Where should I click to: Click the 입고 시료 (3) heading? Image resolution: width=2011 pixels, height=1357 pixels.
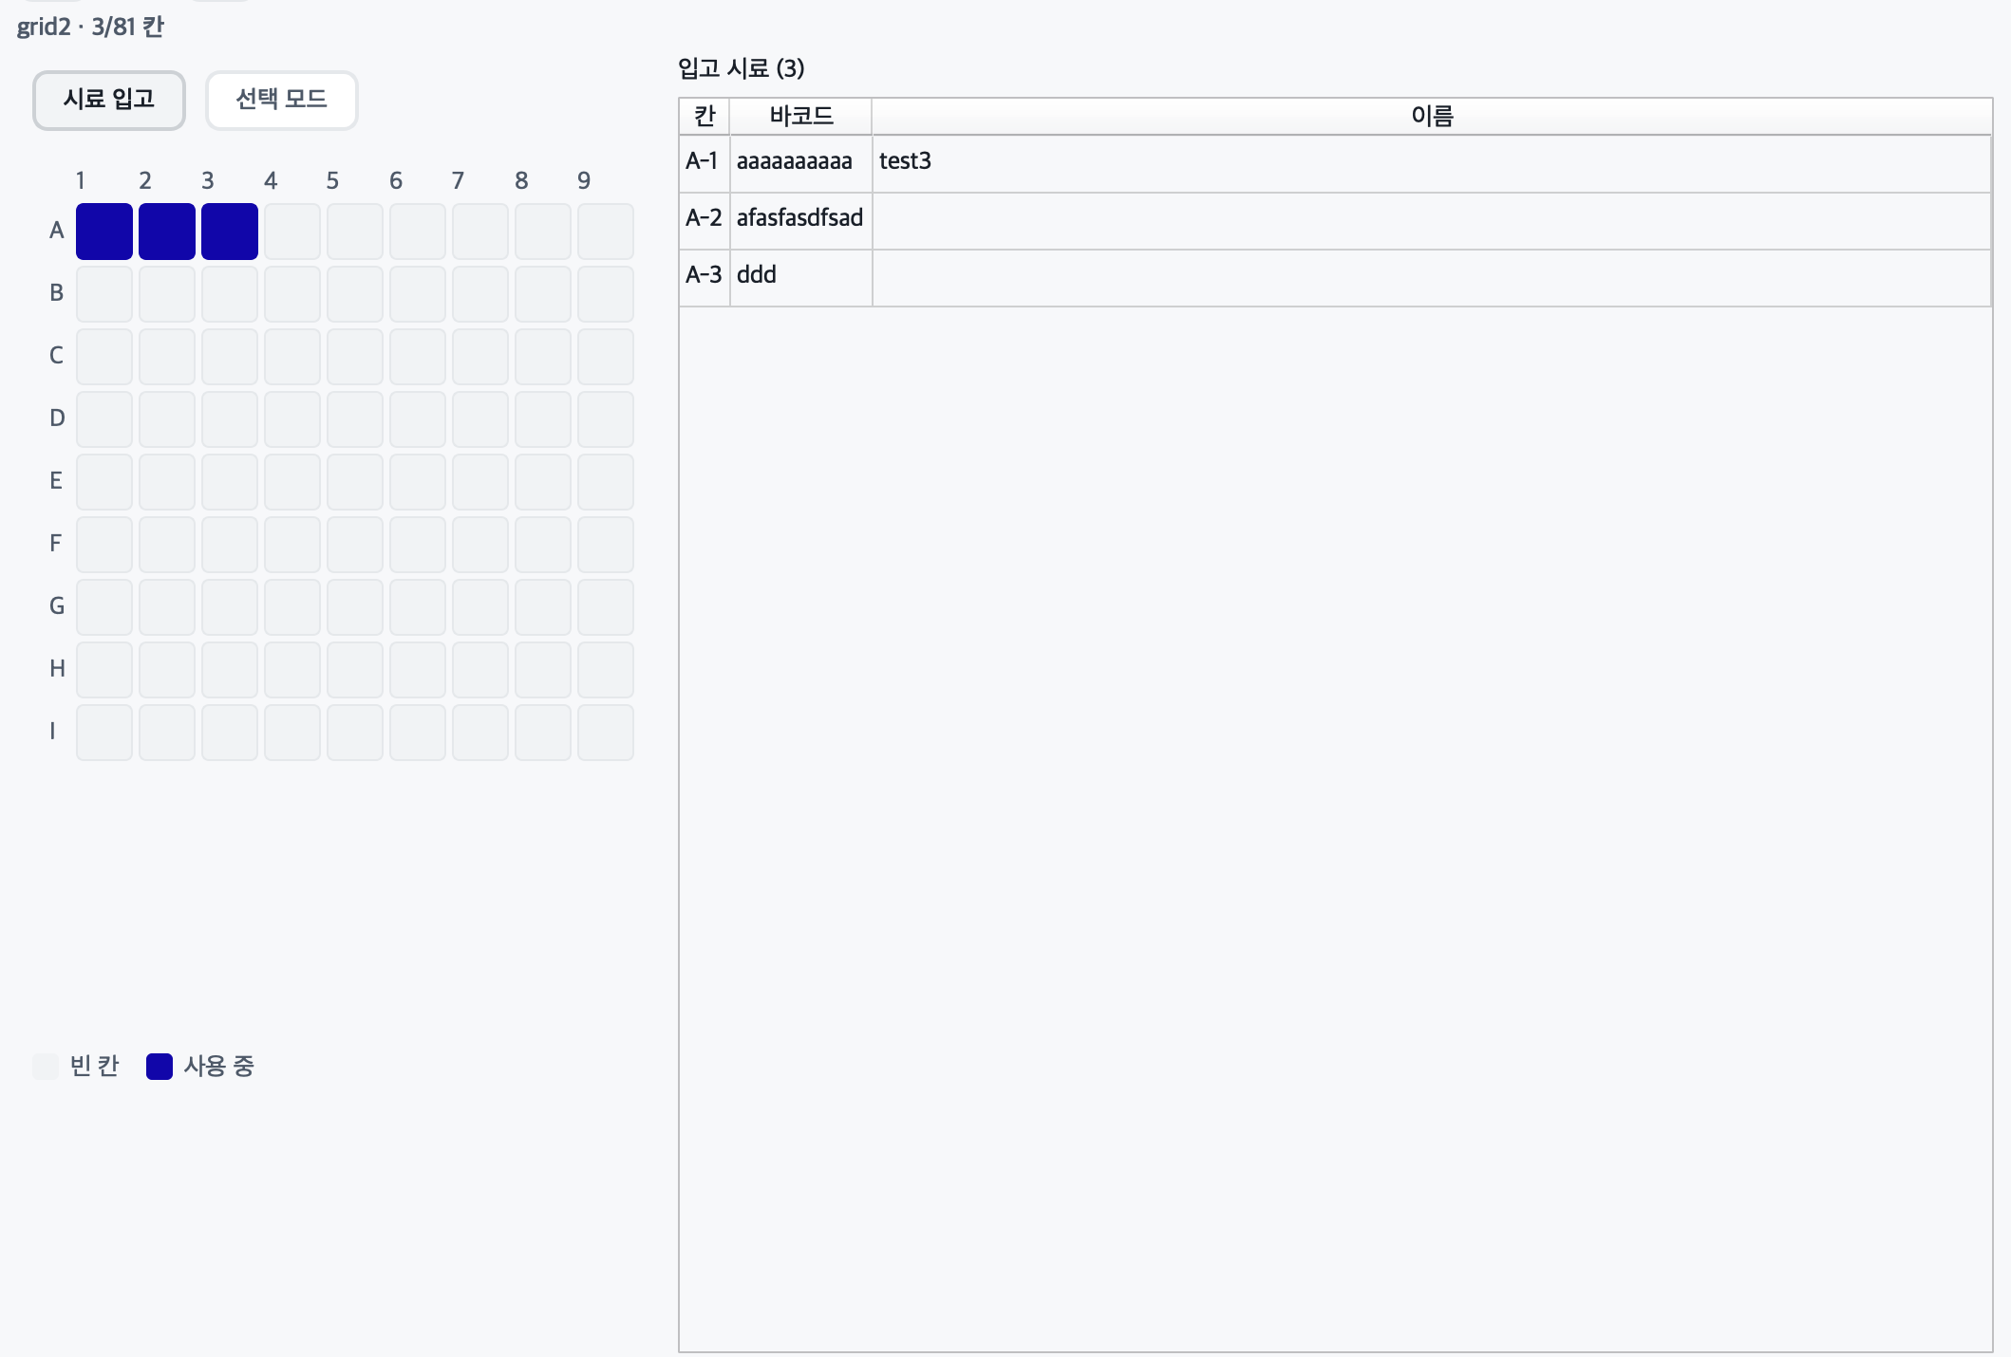[x=742, y=68]
